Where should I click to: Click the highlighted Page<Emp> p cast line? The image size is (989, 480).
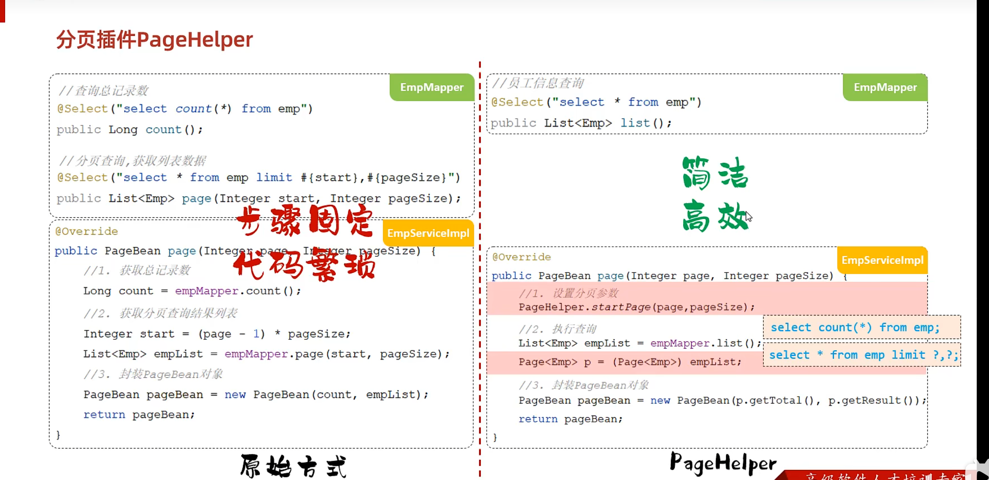click(x=629, y=362)
